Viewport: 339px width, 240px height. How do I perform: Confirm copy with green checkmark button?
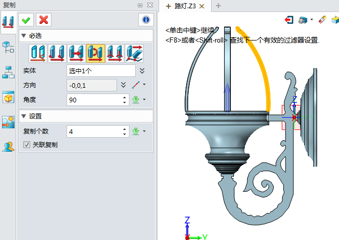click(26, 20)
